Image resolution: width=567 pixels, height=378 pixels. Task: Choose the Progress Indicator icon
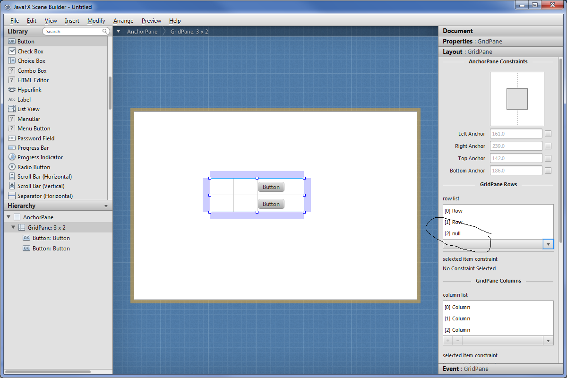click(x=12, y=157)
